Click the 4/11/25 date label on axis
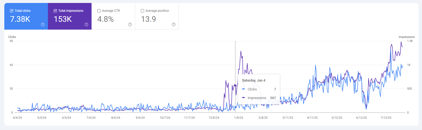This screenshot has width=422, height=130. pos(312,118)
